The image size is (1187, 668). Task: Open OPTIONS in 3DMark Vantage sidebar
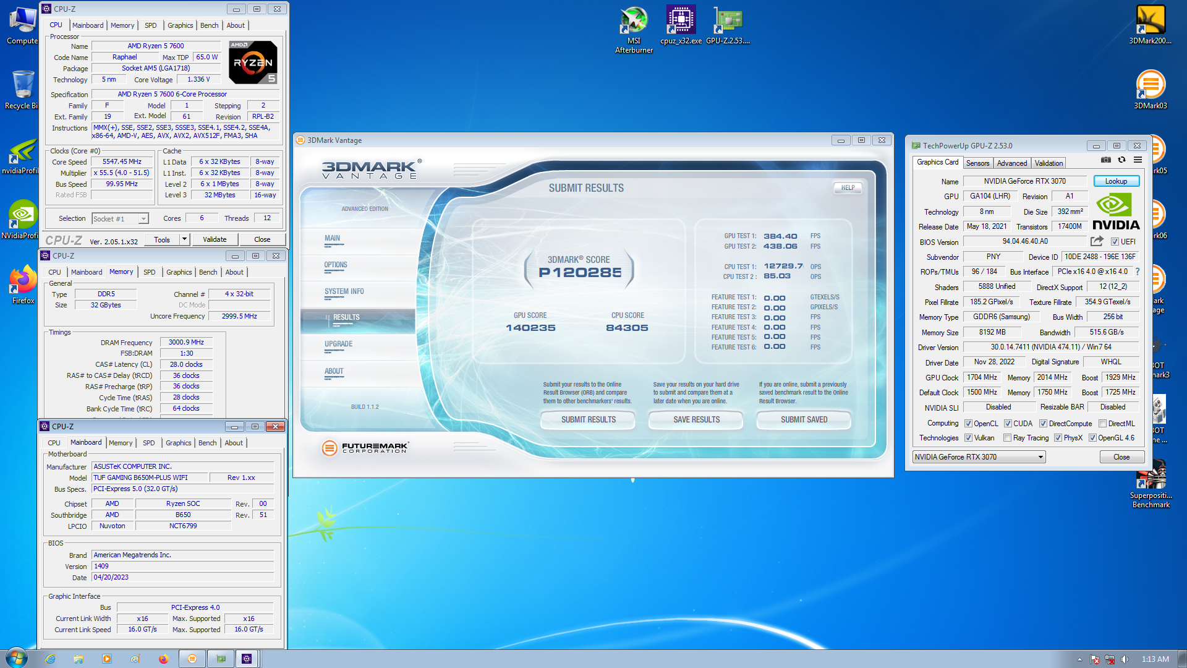[x=336, y=265]
